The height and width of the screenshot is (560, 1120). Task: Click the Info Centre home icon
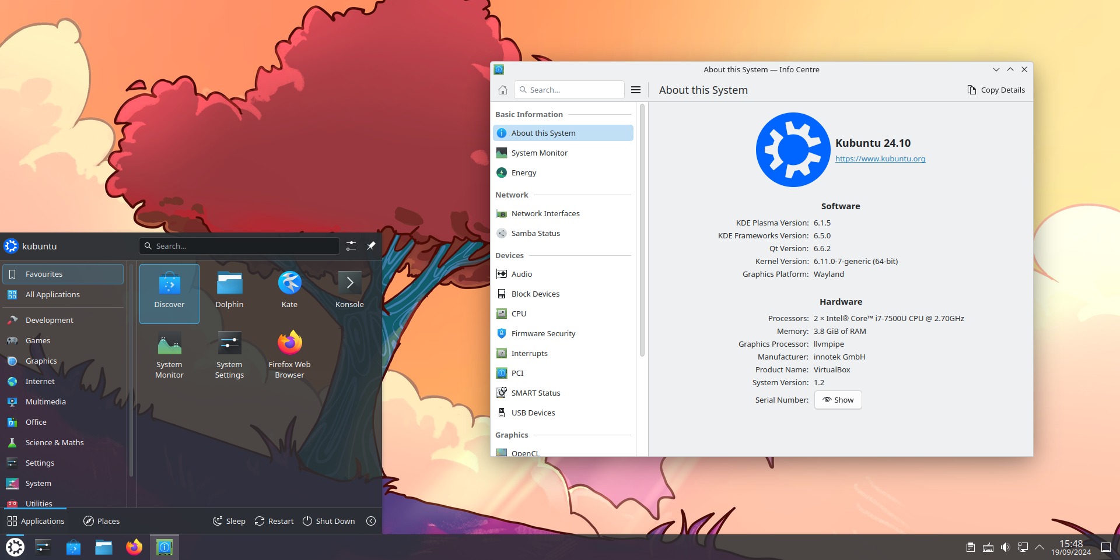click(503, 90)
